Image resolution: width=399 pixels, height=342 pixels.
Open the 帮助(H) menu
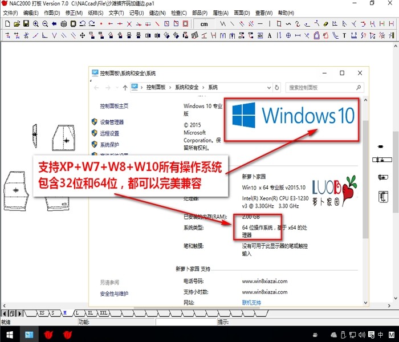click(x=286, y=13)
